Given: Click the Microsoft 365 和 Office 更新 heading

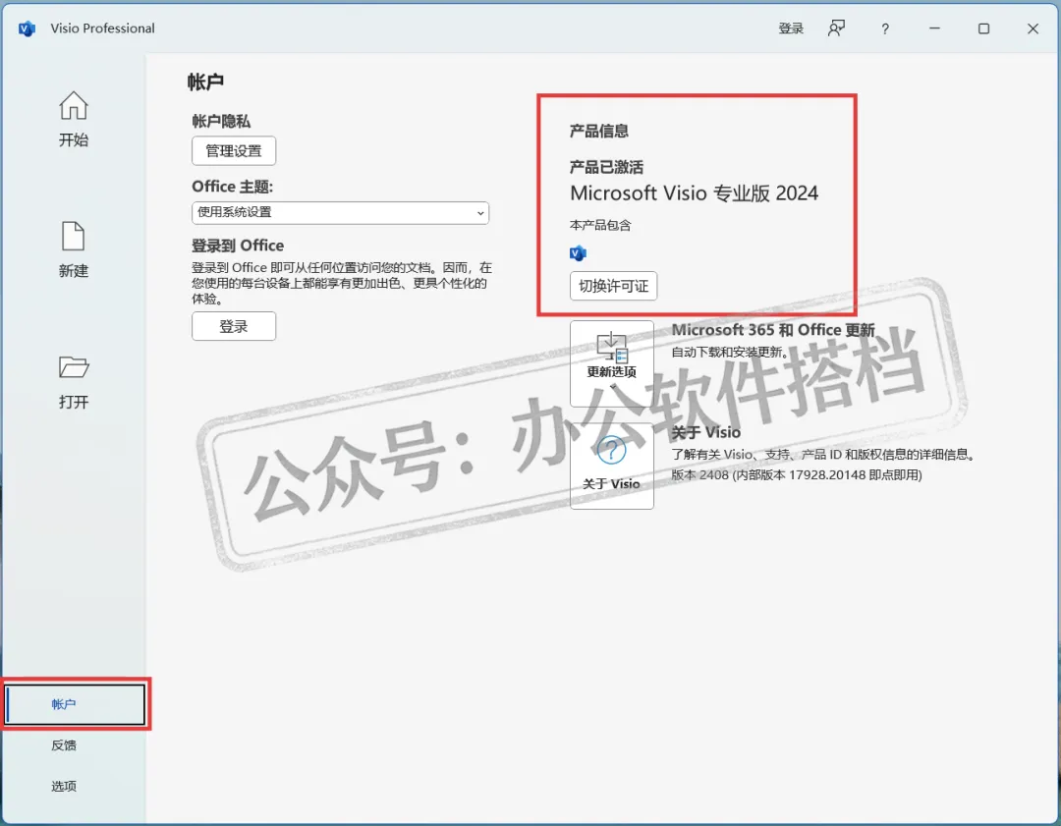Looking at the screenshot, I should click(x=773, y=330).
